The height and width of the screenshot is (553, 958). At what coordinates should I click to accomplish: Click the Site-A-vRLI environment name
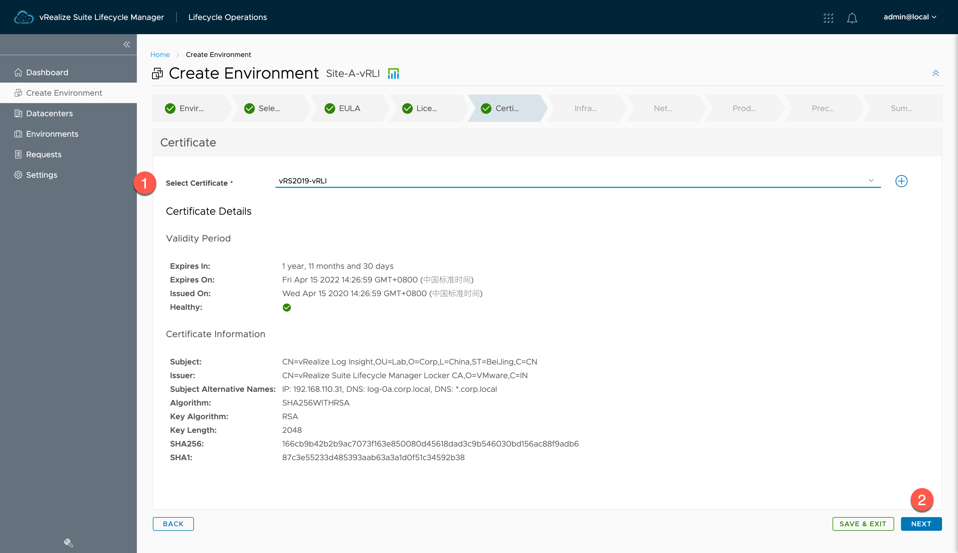pyautogui.click(x=353, y=73)
